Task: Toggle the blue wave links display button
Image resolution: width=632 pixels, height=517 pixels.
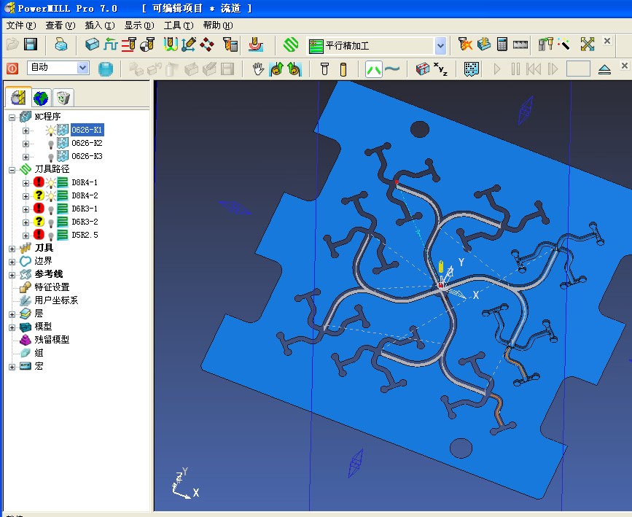Action: pos(391,69)
